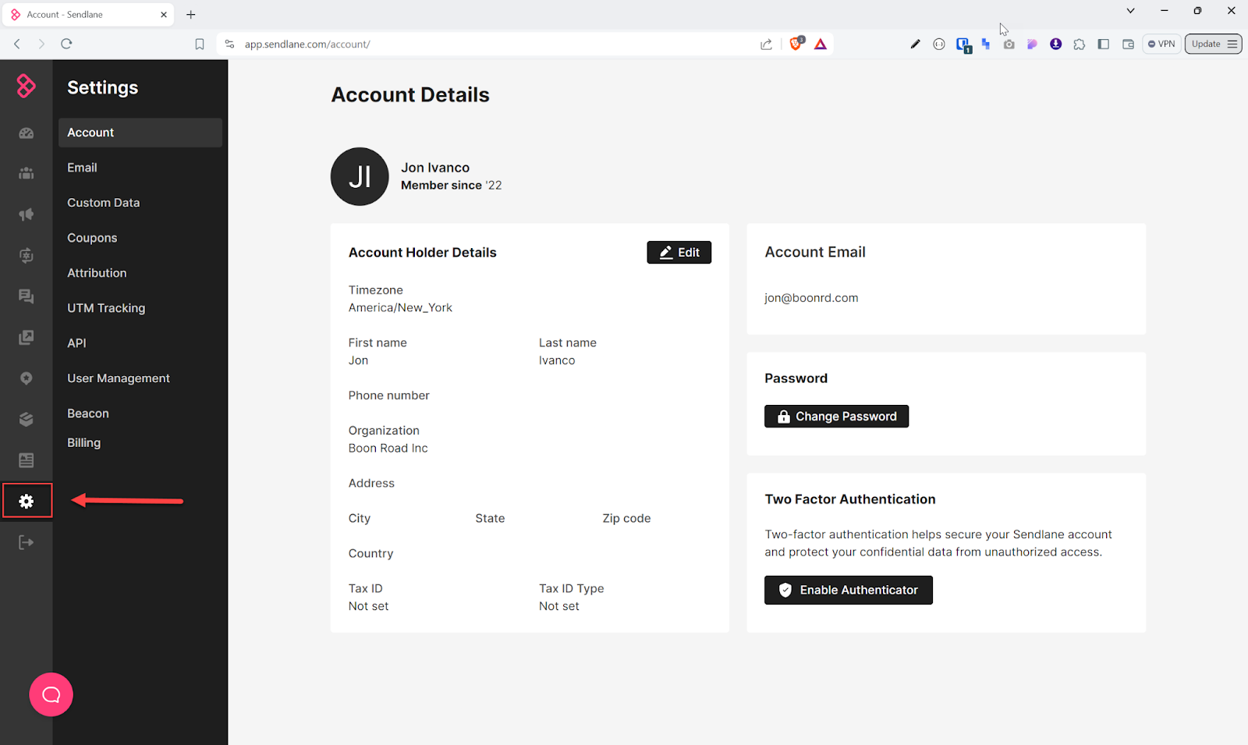Click the Brave rewards triangle icon
The height and width of the screenshot is (745, 1248).
click(821, 44)
